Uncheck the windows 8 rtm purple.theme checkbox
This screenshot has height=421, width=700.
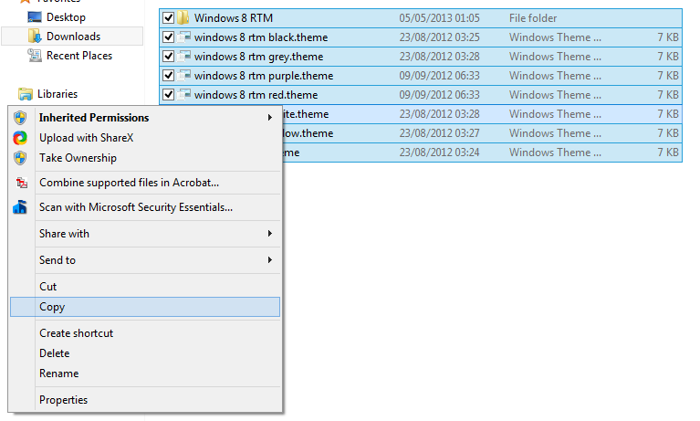(168, 76)
